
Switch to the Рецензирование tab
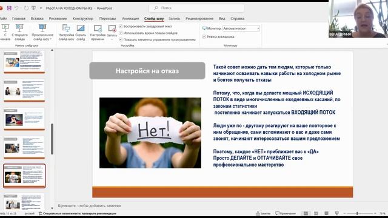pos(199,19)
